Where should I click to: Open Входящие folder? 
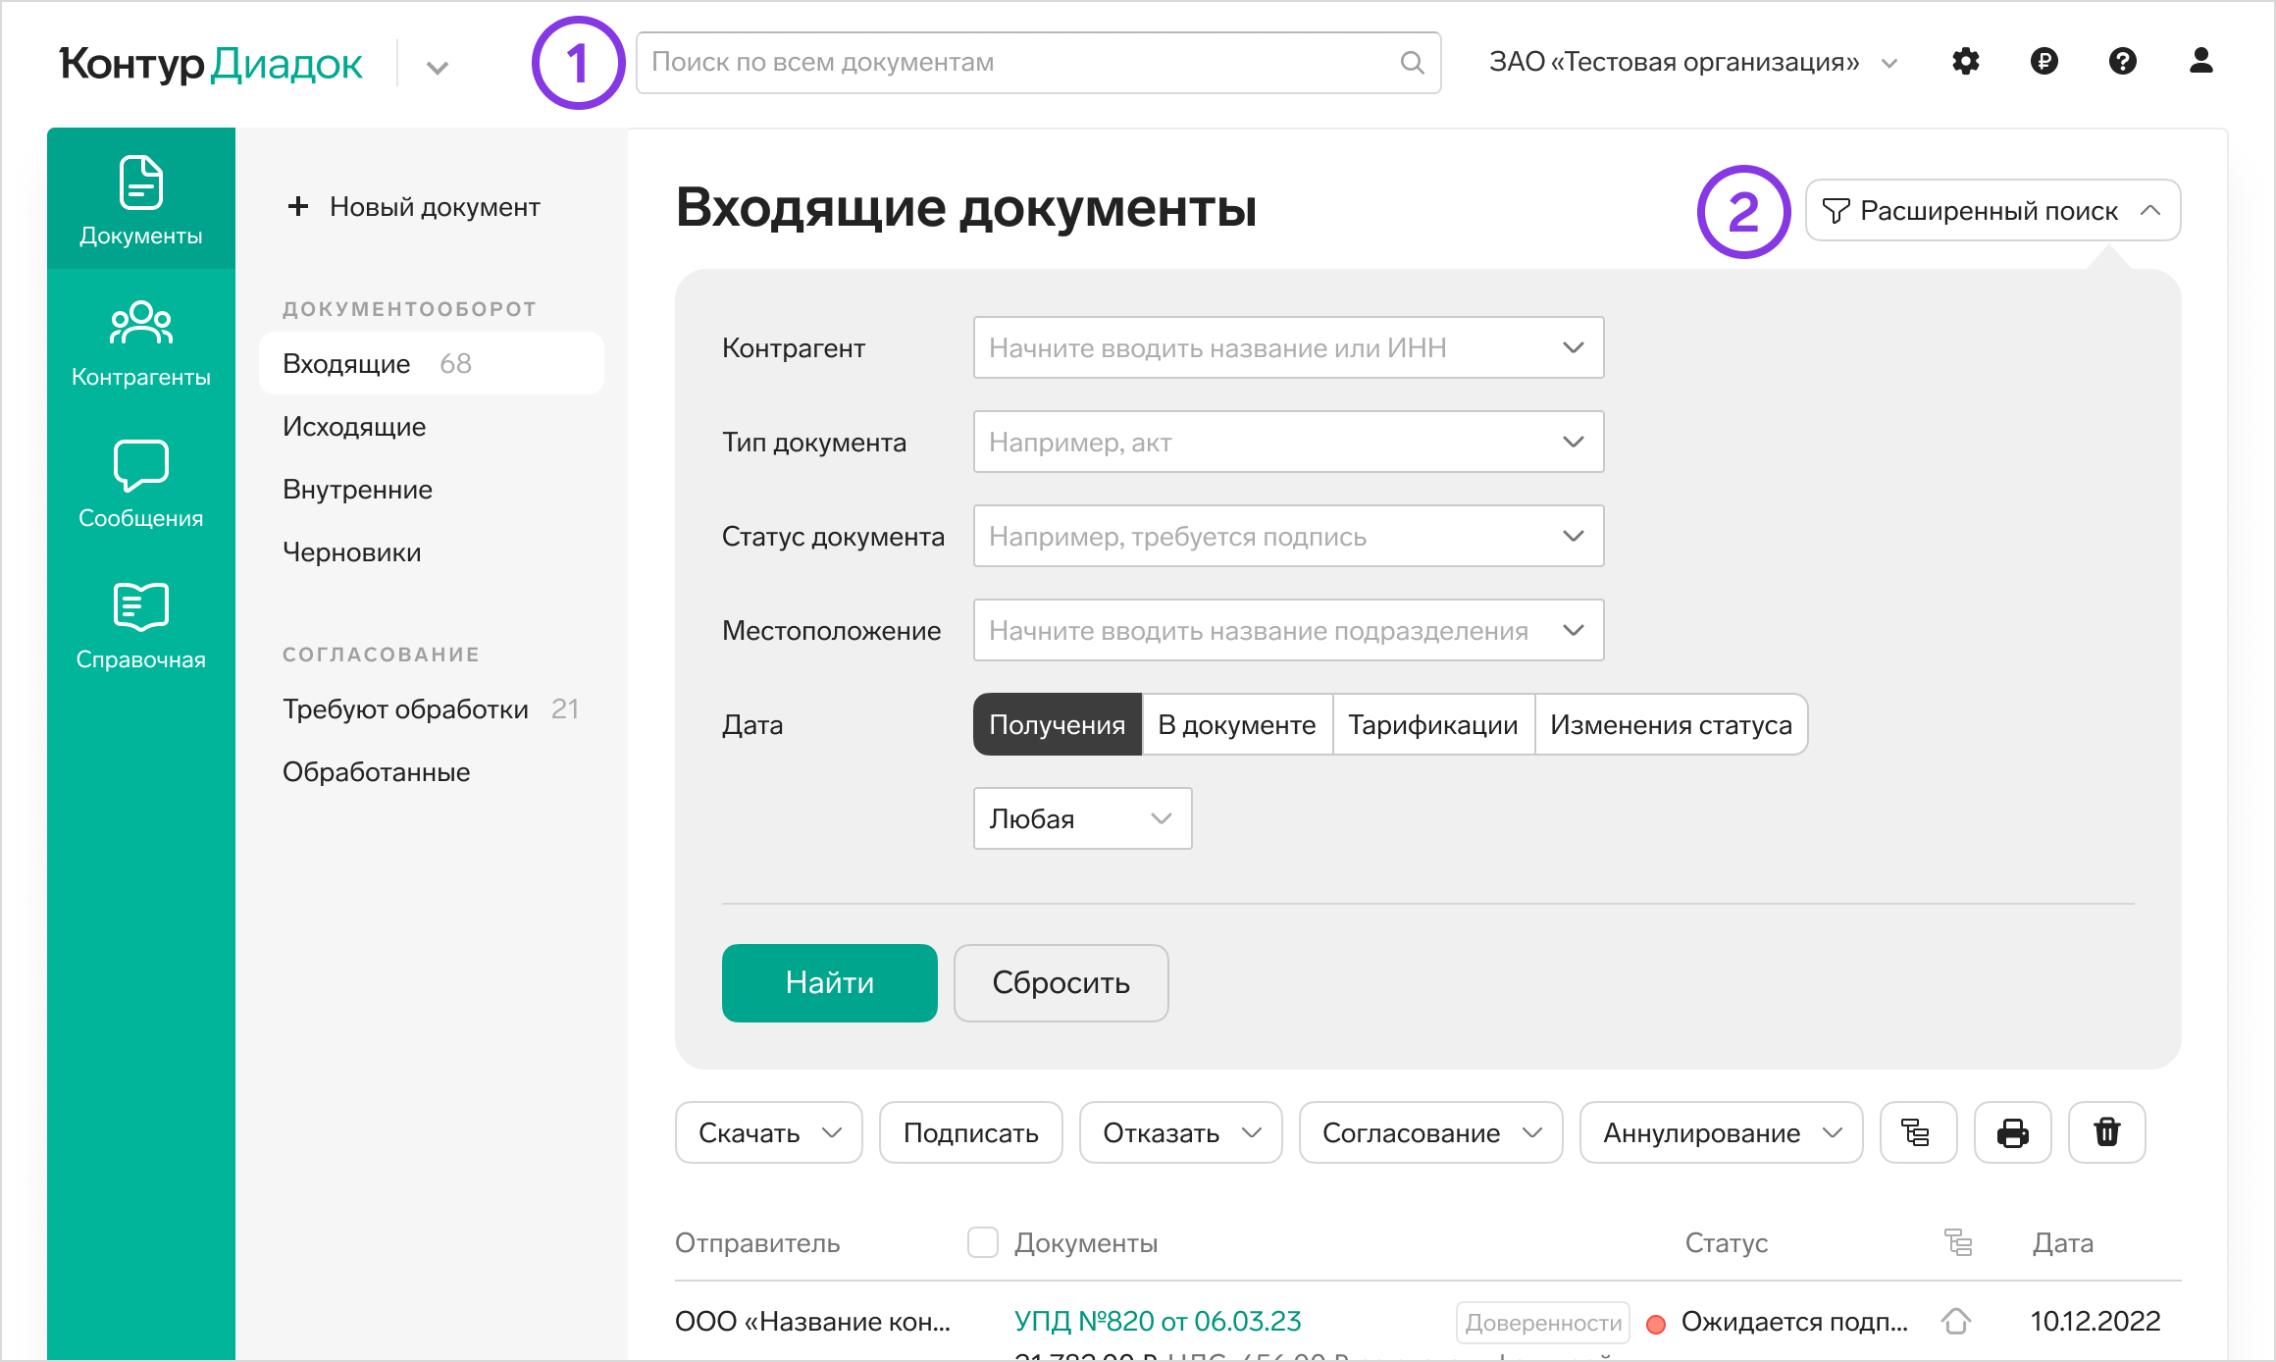(x=431, y=363)
